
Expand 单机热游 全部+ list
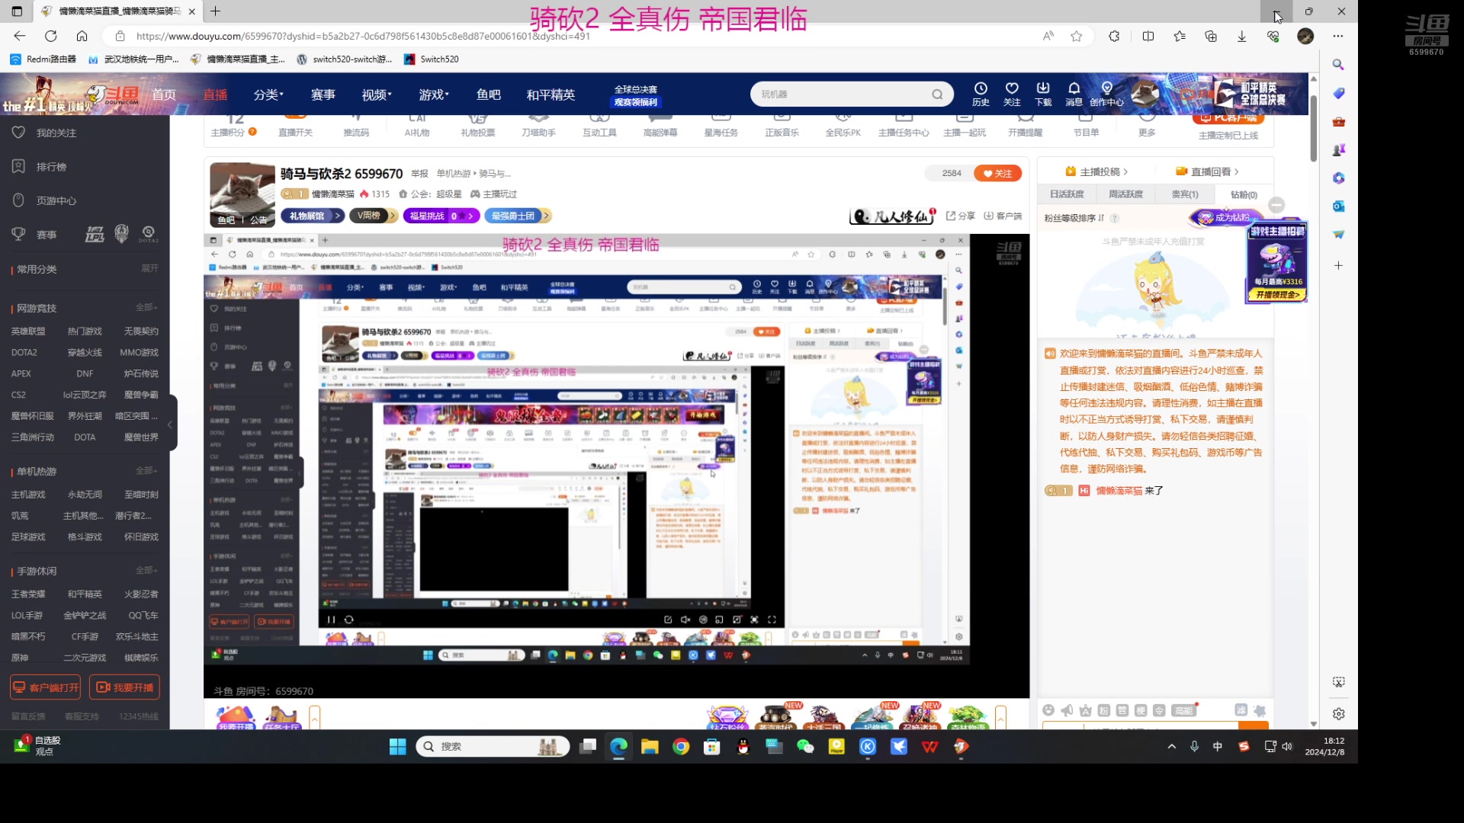(x=146, y=470)
